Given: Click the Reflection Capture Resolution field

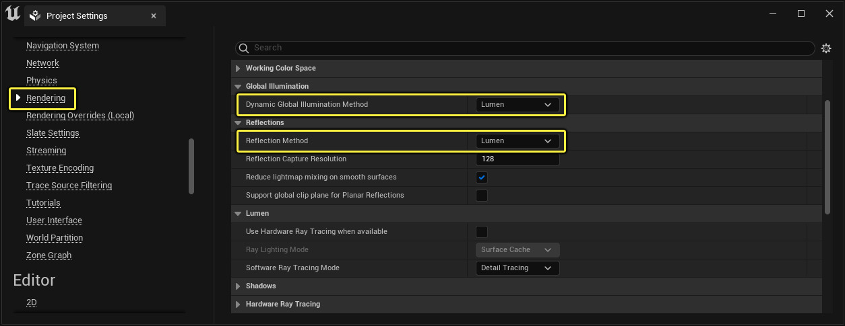Looking at the screenshot, I should coord(517,159).
